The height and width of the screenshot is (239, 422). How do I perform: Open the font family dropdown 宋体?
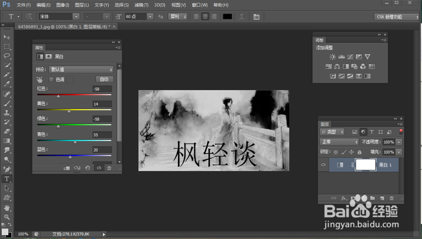pyautogui.click(x=76, y=17)
